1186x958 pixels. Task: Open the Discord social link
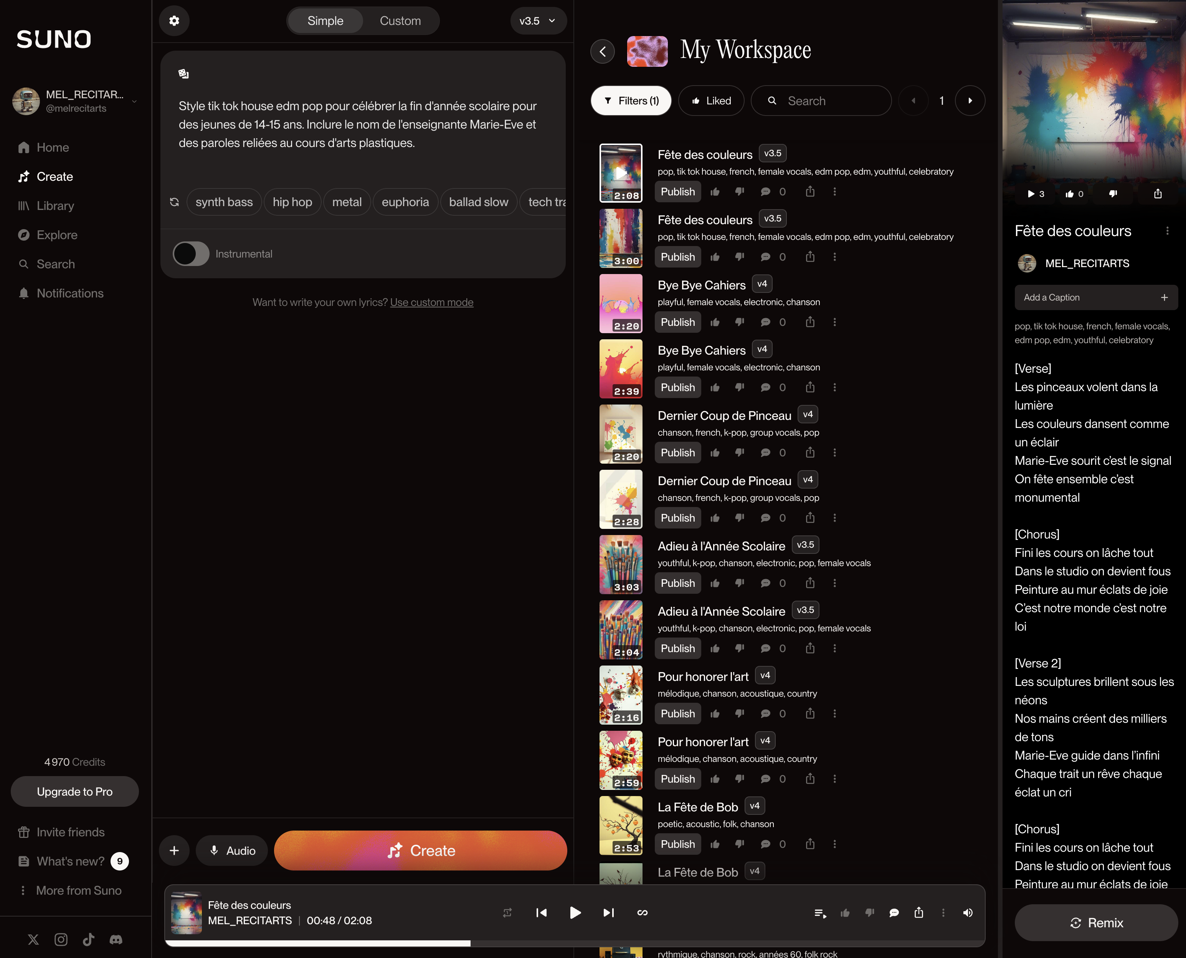116,939
